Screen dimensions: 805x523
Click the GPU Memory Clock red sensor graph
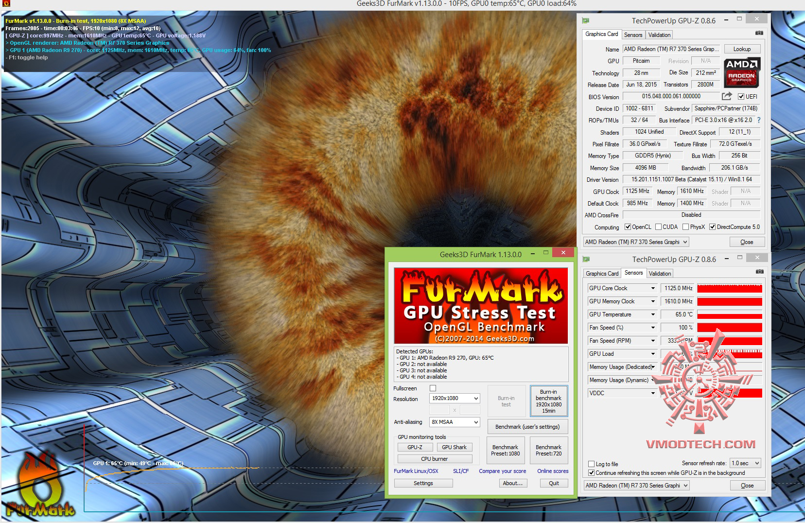[730, 301]
